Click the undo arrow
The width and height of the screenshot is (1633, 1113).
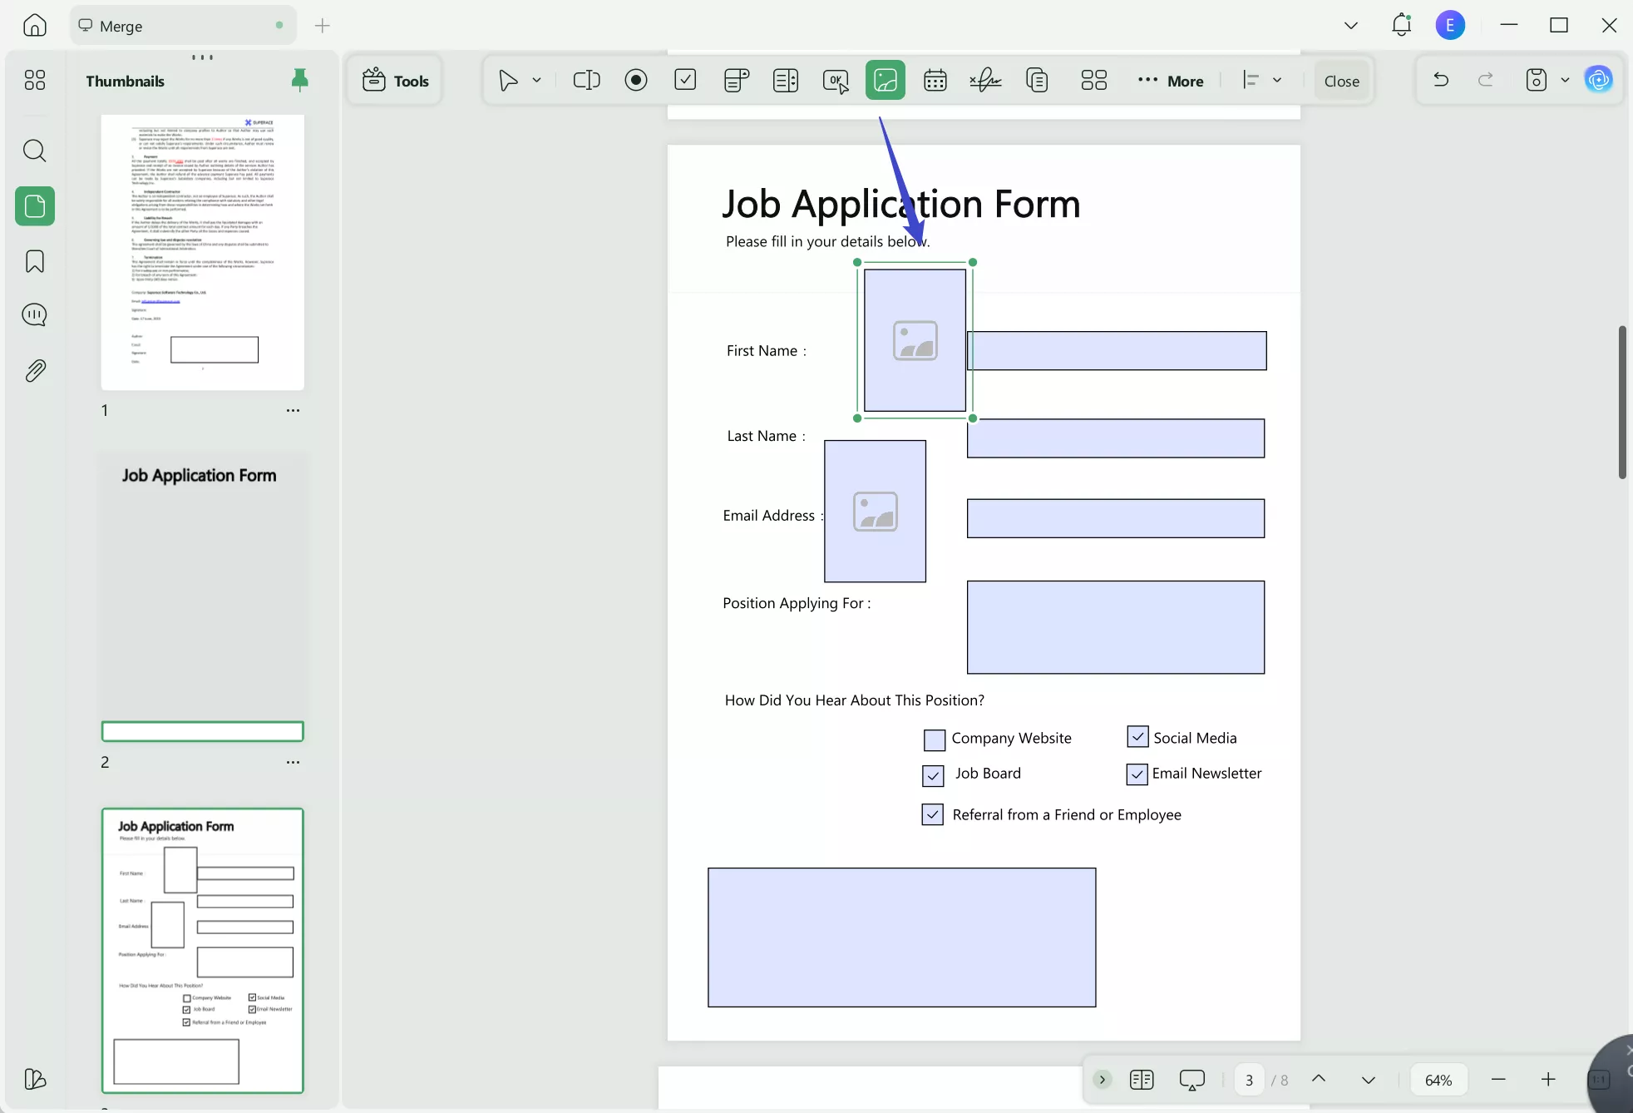(x=1441, y=81)
